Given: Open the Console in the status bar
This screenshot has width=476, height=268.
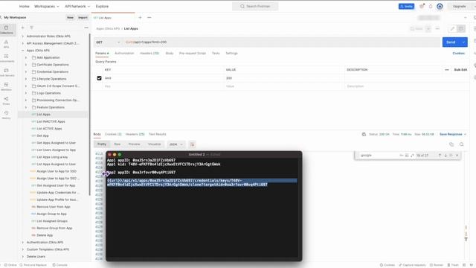Looking at the screenshot, I should coord(59,265).
